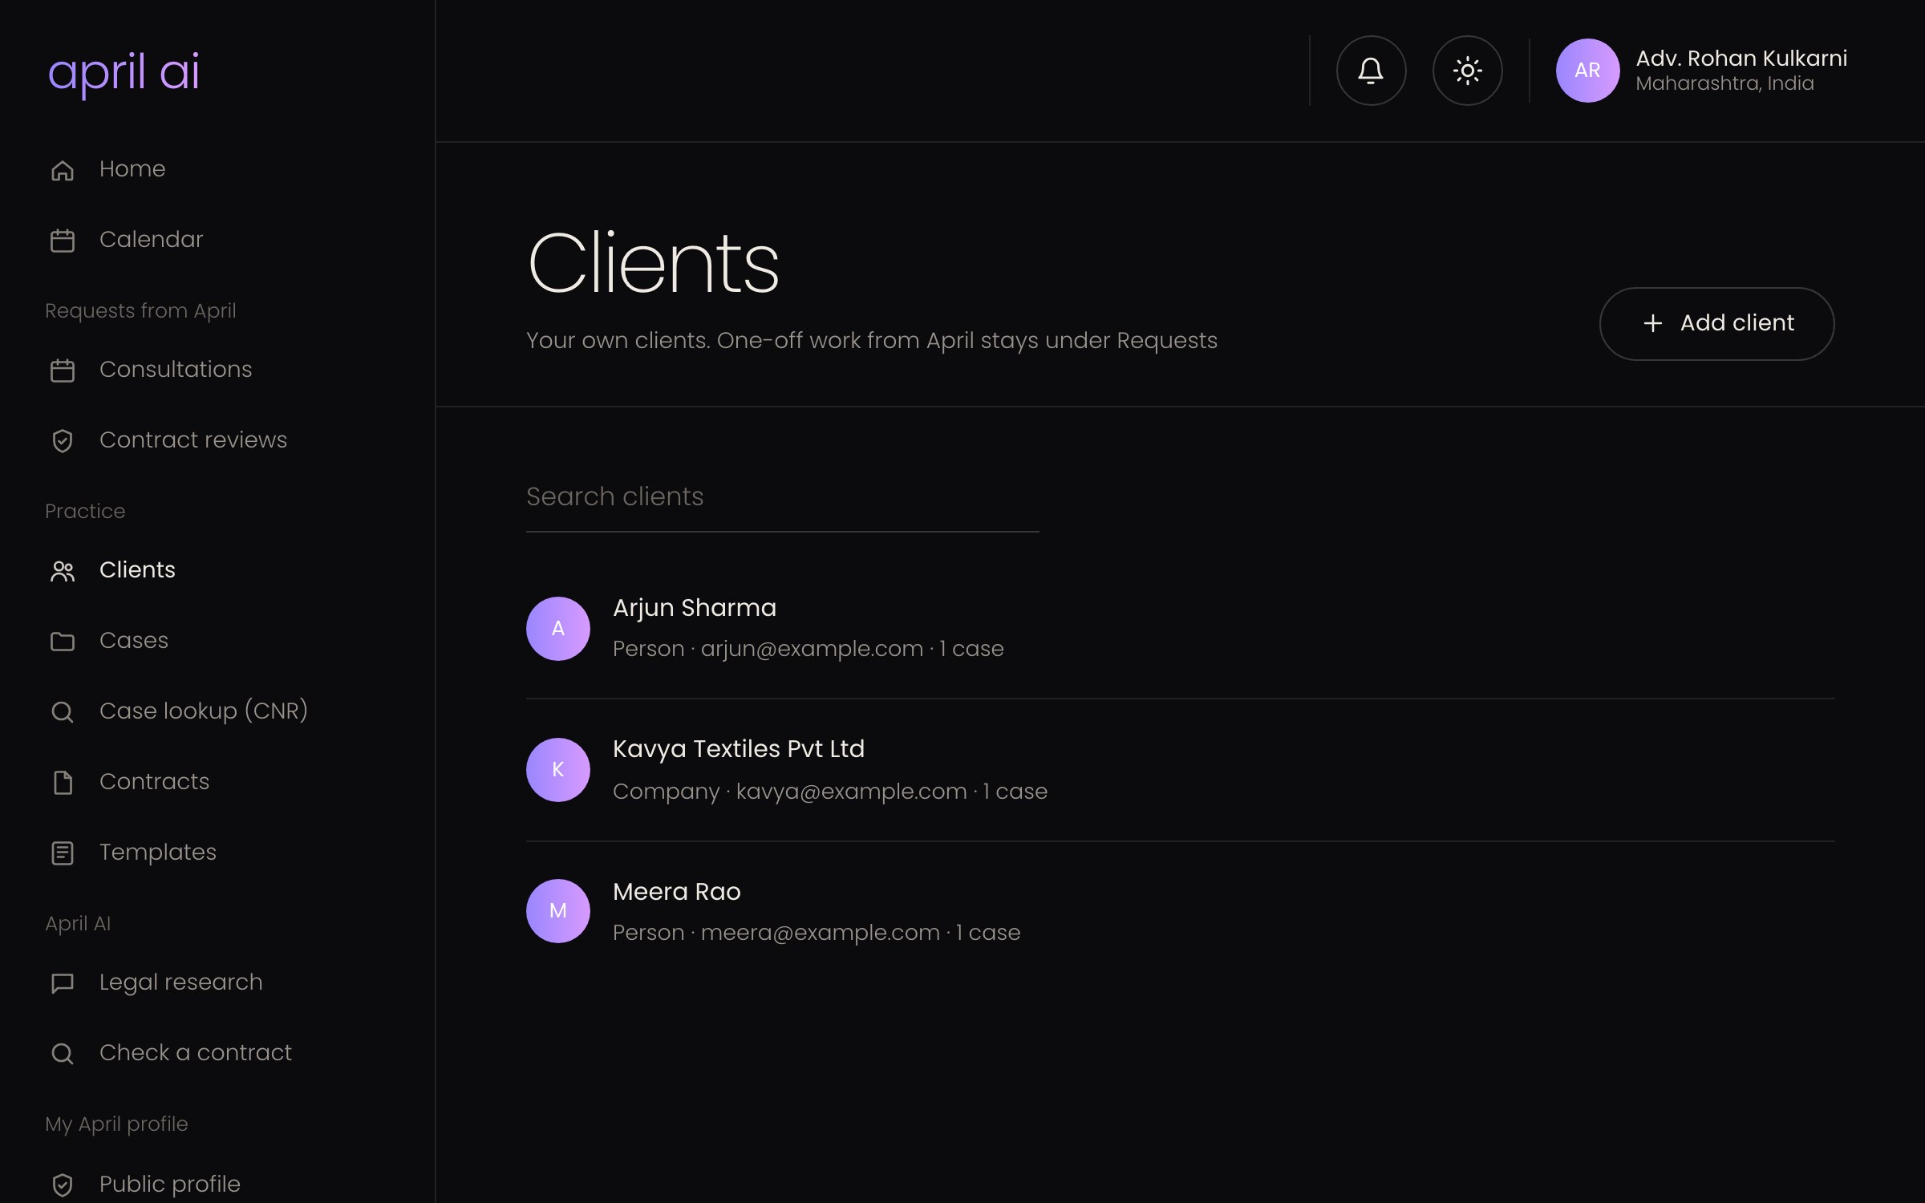
Task: Focus the Search clients field
Action: coord(782,497)
